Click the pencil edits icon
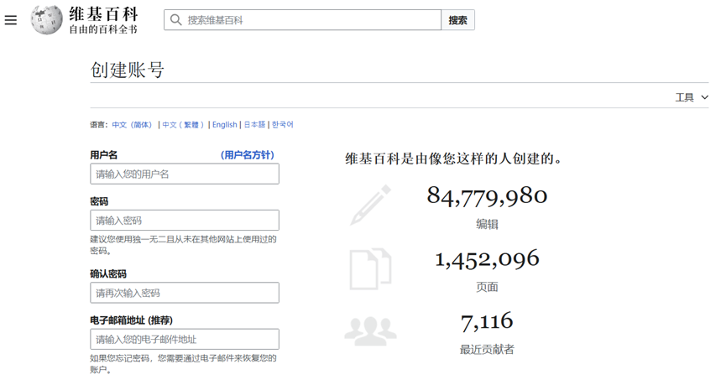The height and width of the screenshot is (385, 726). [370, 205]
